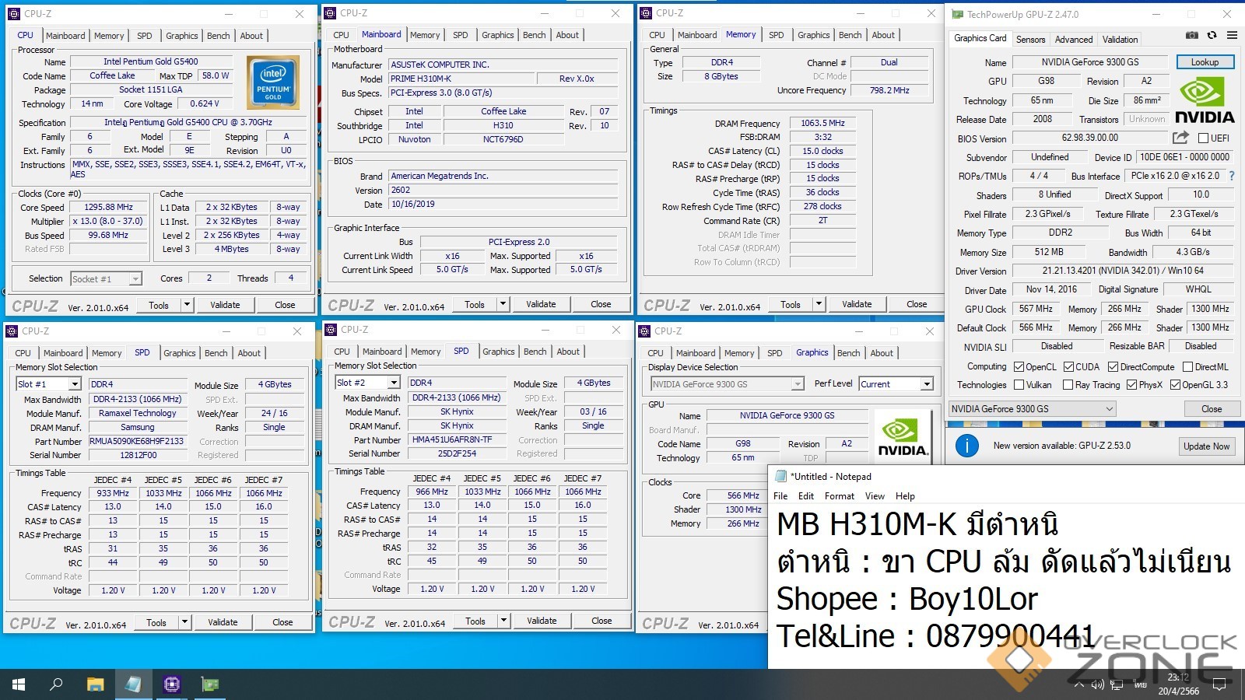Click the GPU-Z screenshot camera icon
The width and height of the screenshot is (1245, 700).
coord(1191,35)
